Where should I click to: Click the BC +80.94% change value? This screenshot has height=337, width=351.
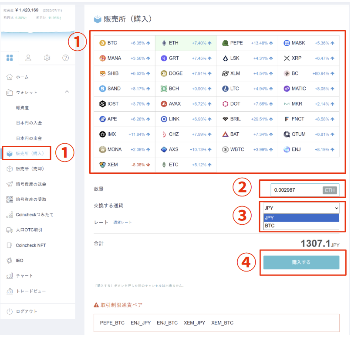pyautogui.click(x=321, y=73)
